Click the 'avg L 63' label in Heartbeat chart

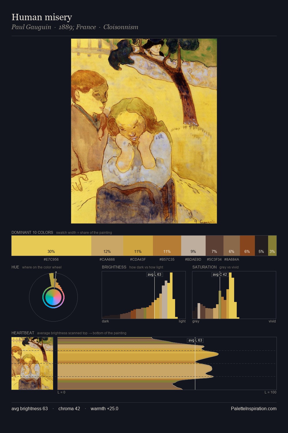click(x=195, y=340)
